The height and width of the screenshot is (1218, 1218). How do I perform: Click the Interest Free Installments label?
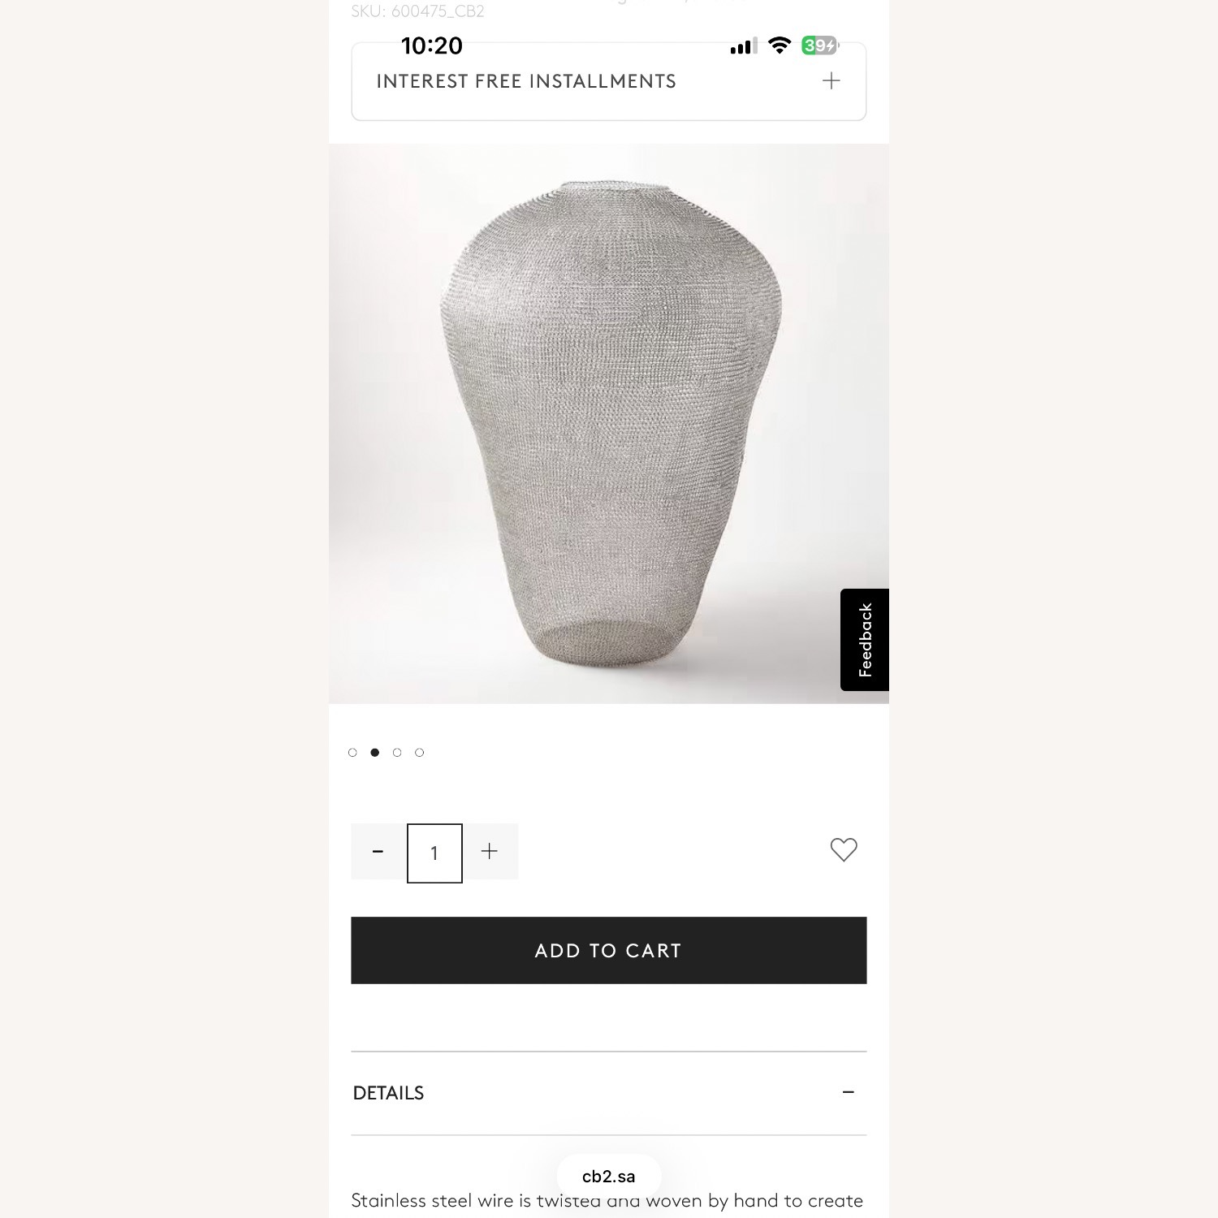(526, 81)
